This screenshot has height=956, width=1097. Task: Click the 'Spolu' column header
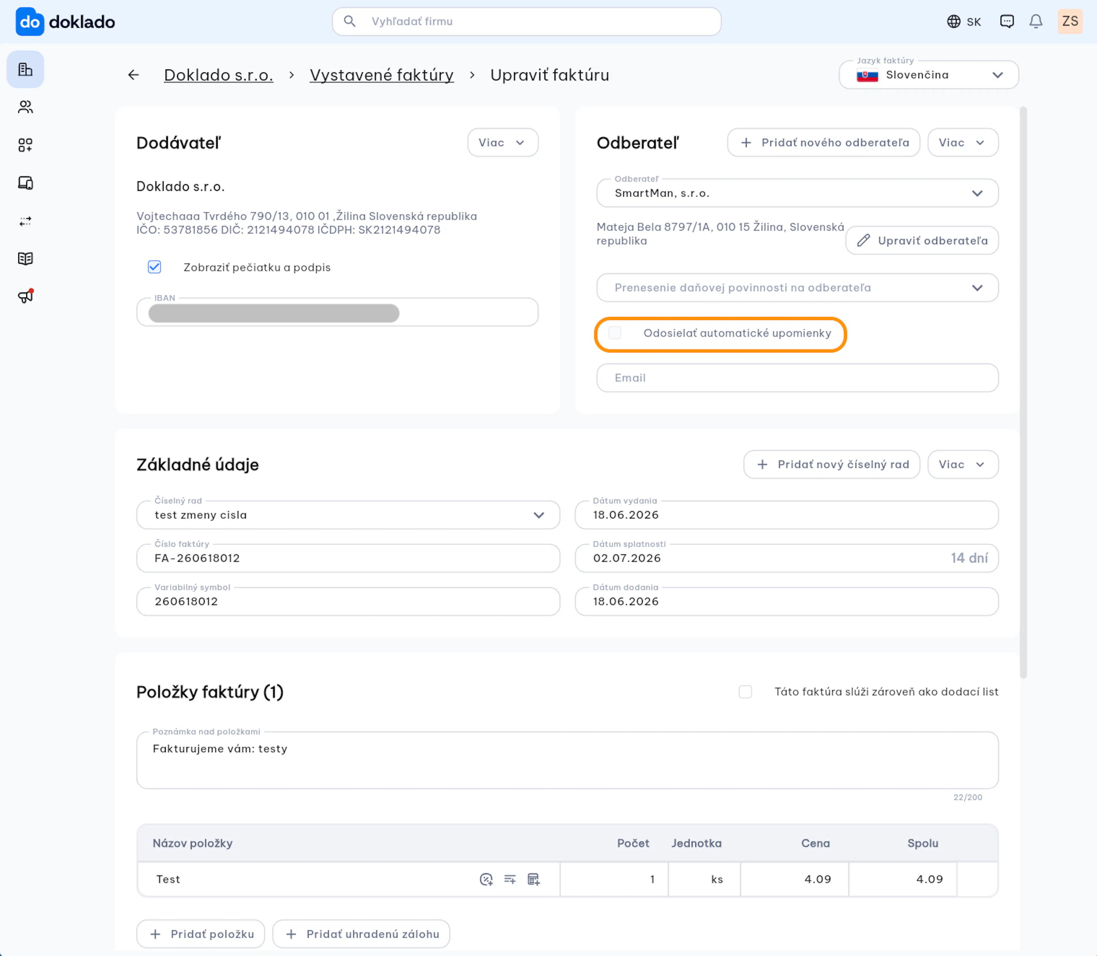[922, 843]
